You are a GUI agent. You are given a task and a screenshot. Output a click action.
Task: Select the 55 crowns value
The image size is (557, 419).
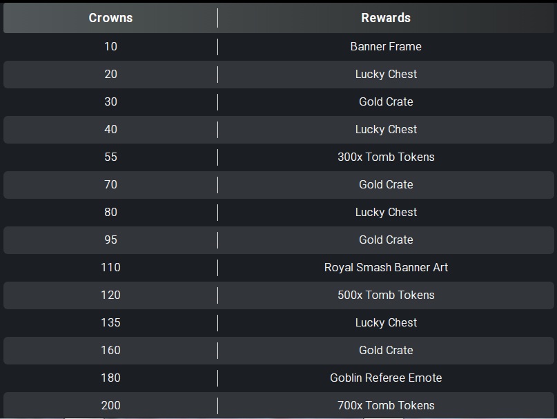(x=110, y=157)
